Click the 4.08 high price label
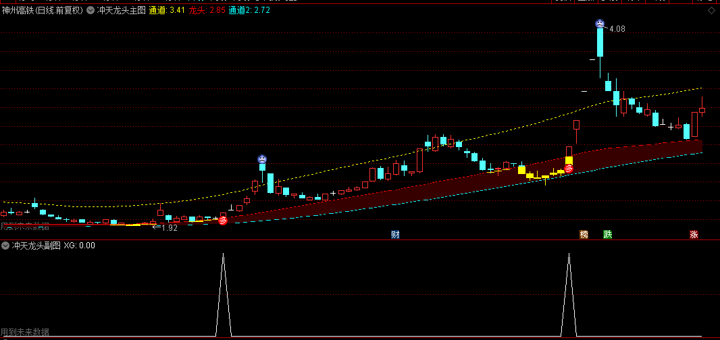The image size is (720, 340). coord(617,29)
